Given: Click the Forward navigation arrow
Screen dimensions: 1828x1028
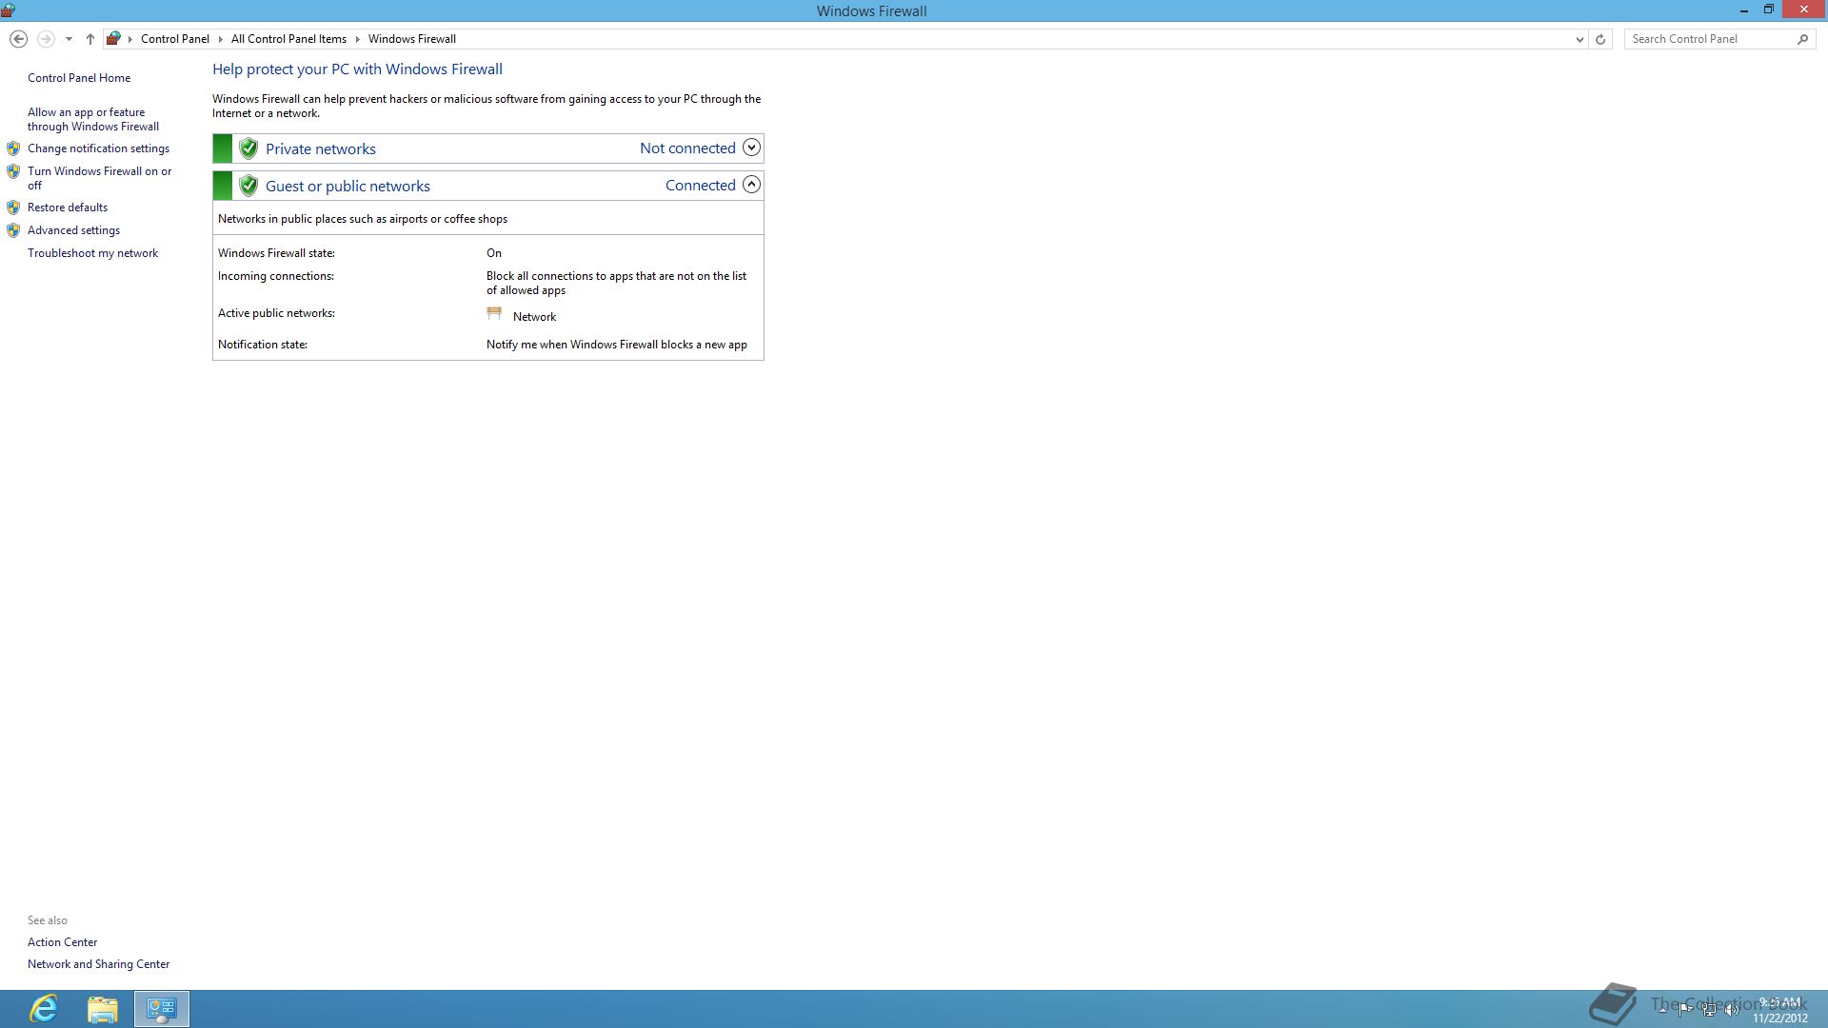Looking at the screenshot, I should tap(45, 39).
